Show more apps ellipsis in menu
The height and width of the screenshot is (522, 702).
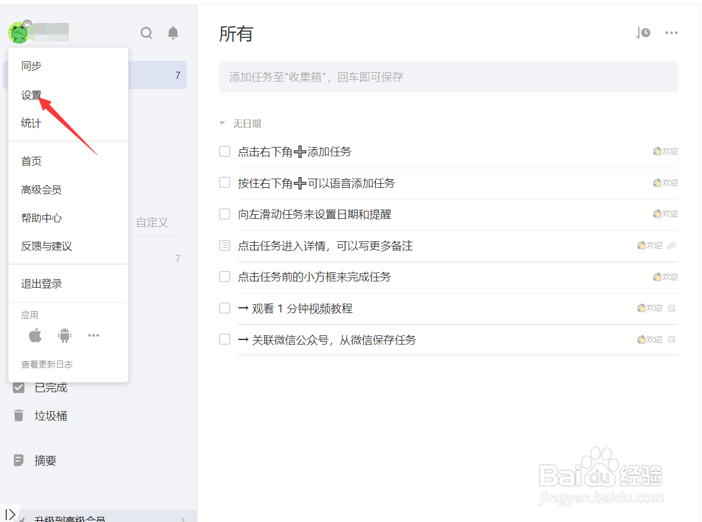(94, 335)
